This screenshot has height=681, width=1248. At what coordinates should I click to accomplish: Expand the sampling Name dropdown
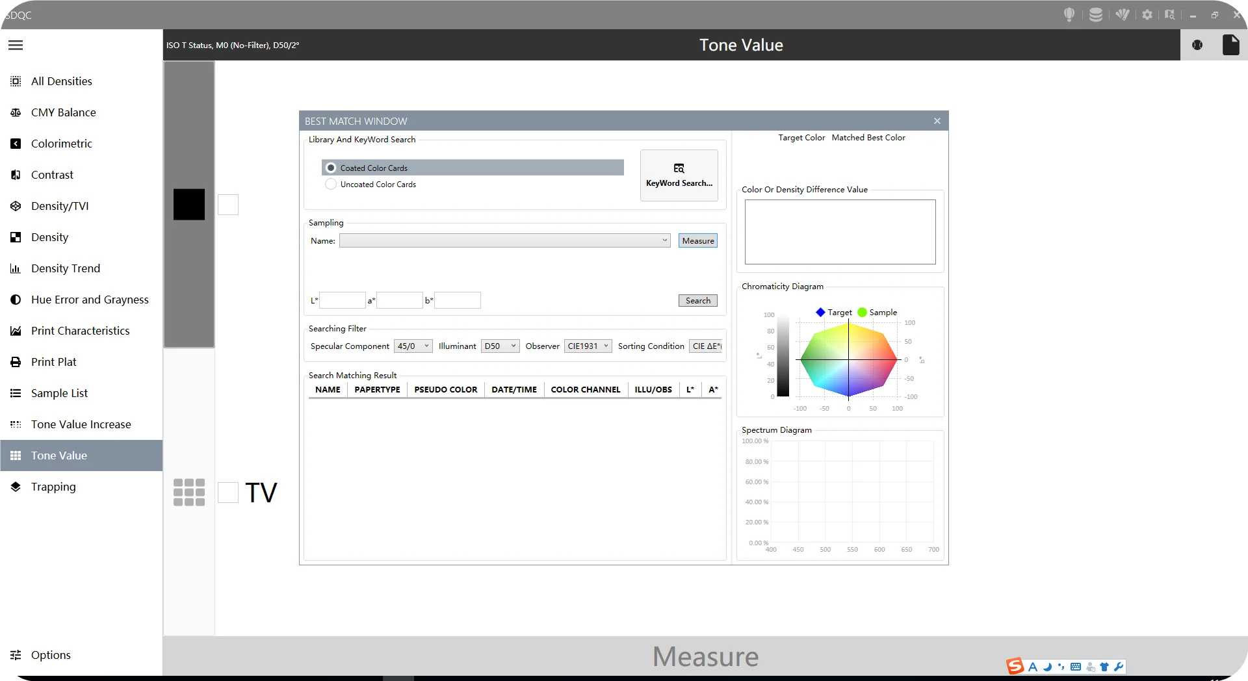(664, 240)
